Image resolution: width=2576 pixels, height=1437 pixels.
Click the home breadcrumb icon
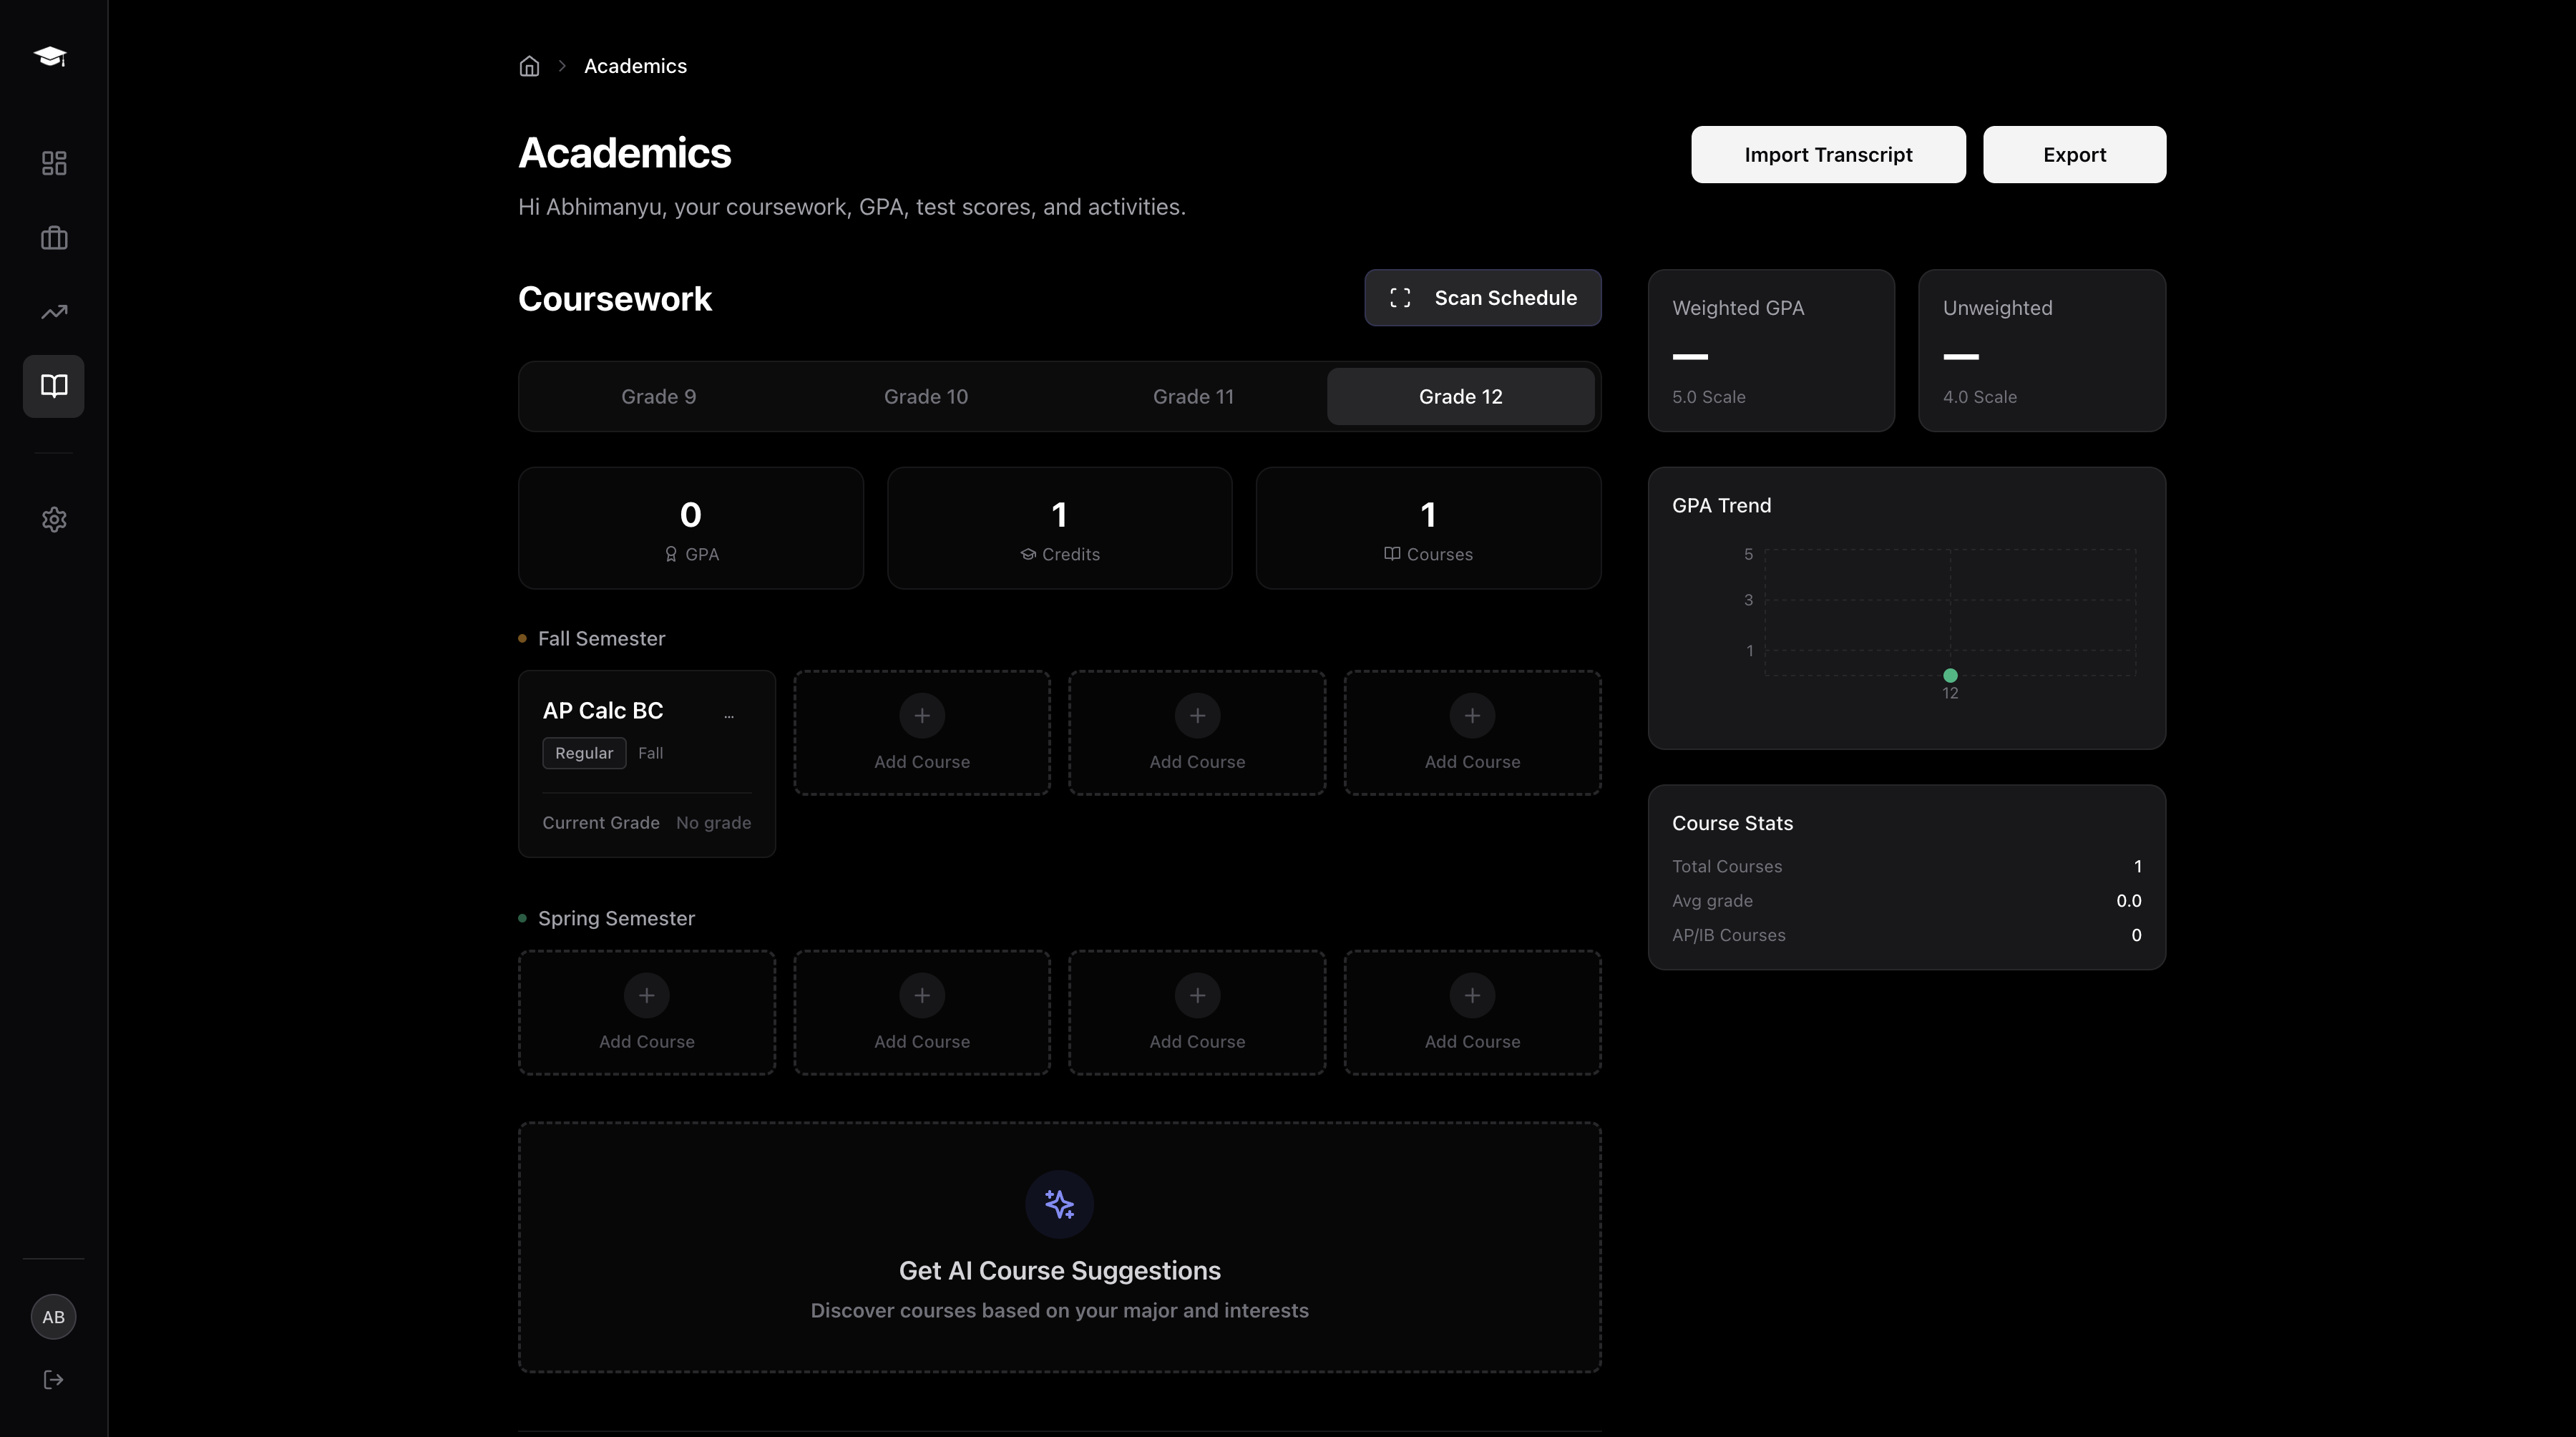coord(529,66)
